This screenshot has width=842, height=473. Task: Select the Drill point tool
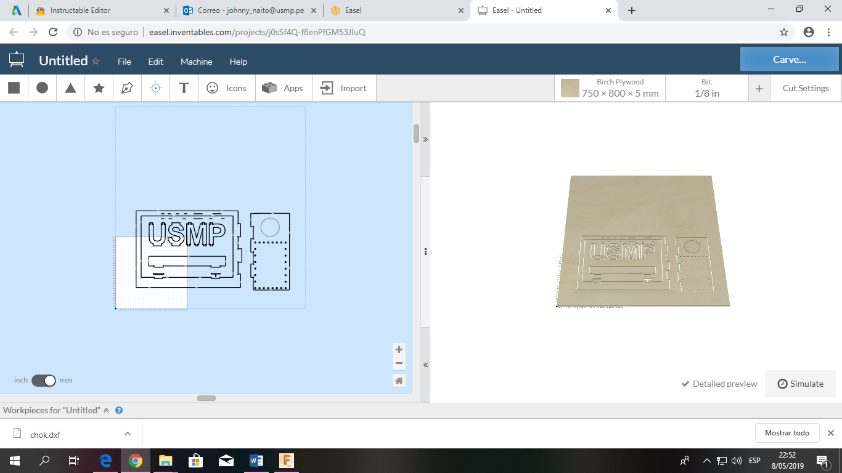click(x=155, y=88)
